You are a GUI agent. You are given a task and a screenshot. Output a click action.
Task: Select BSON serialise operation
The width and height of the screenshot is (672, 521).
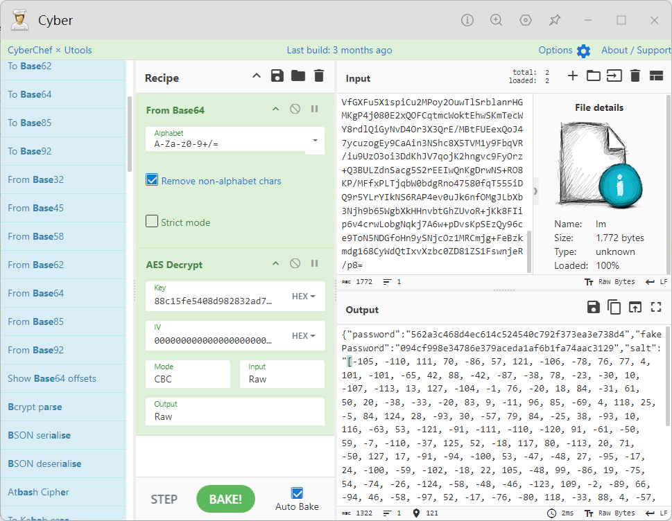tap(63, 435)
